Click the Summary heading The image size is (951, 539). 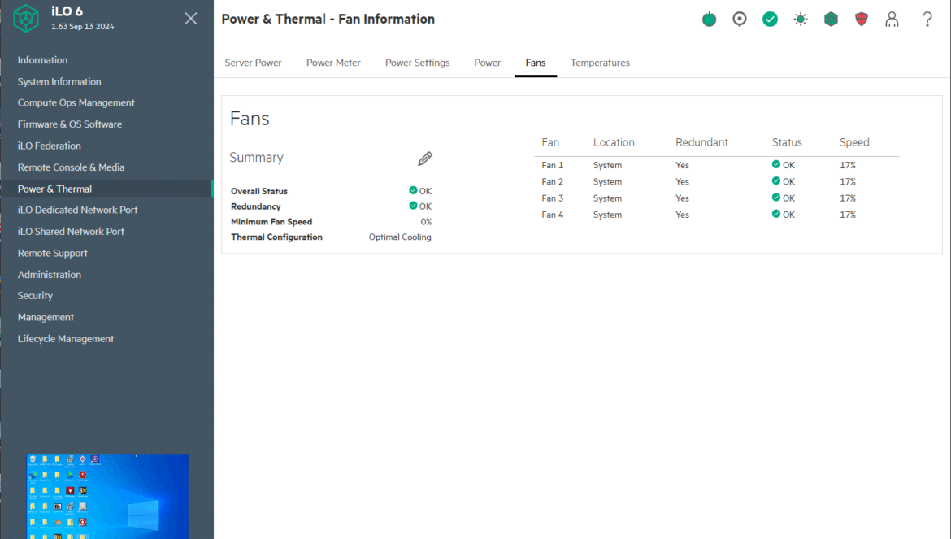coord(257,158)
